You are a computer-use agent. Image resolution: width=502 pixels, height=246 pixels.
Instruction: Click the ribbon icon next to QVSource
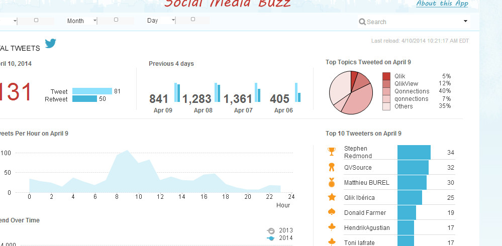(331, 167)
